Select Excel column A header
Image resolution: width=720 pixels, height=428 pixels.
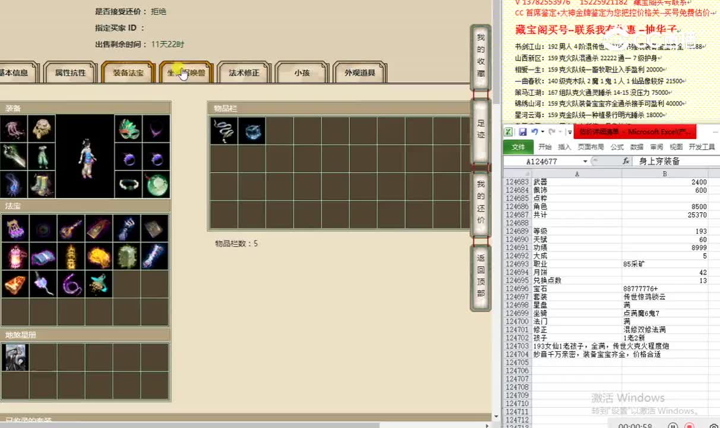(x=577, y=174)
